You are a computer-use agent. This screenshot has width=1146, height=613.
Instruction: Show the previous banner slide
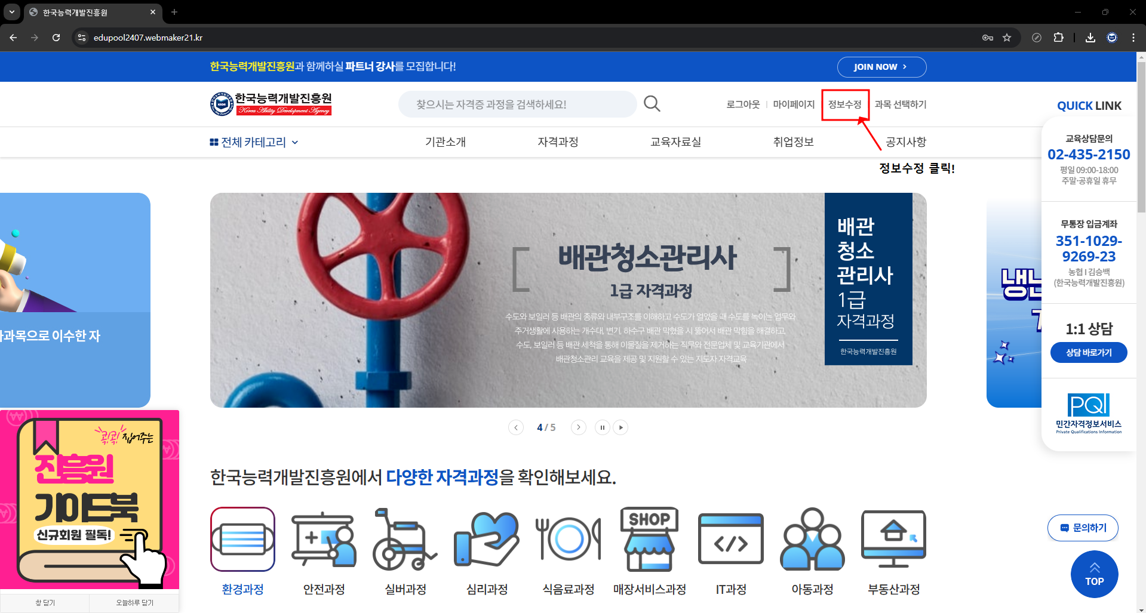click(x=516, y=427)
